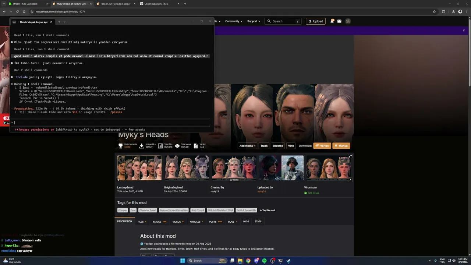Viewport: 471px width, 265px height.
Task: Click the Upload button
Action: 315,21
